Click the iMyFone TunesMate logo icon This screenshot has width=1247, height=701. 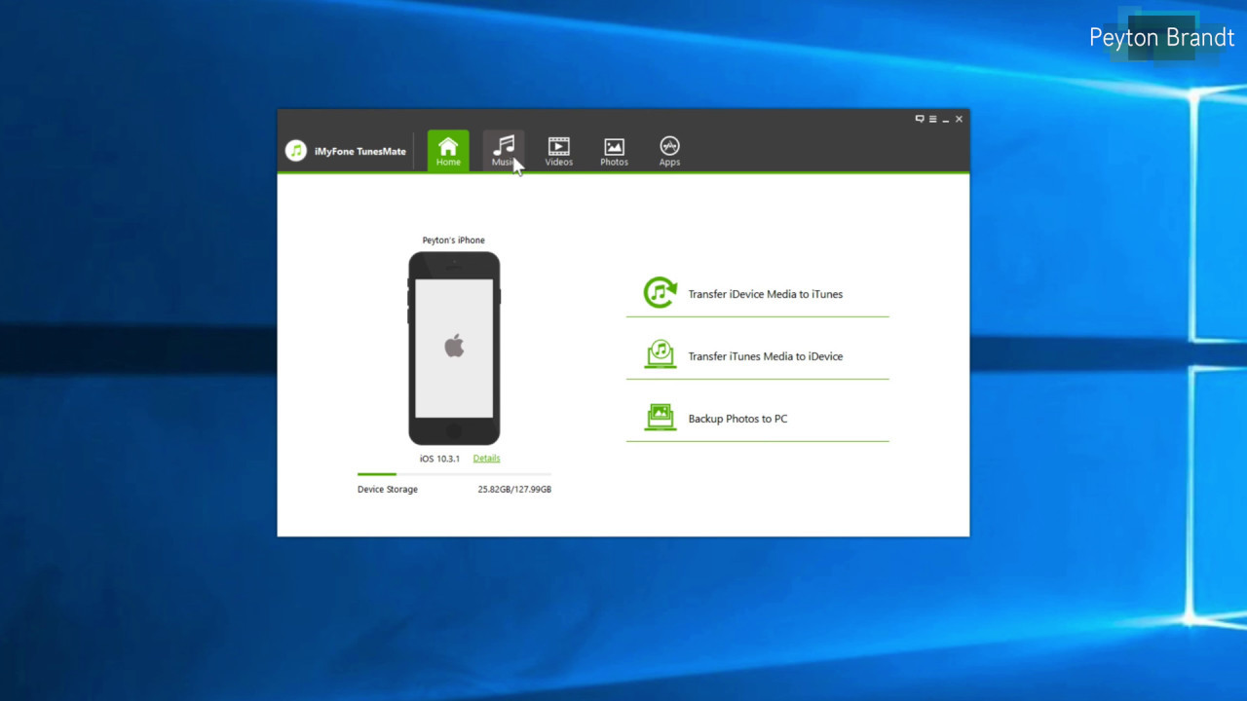[x=296, y=151]
